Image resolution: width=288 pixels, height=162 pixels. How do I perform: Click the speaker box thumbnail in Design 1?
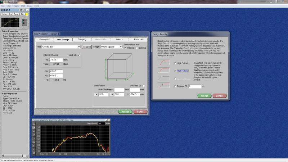[x=24, y=22]
